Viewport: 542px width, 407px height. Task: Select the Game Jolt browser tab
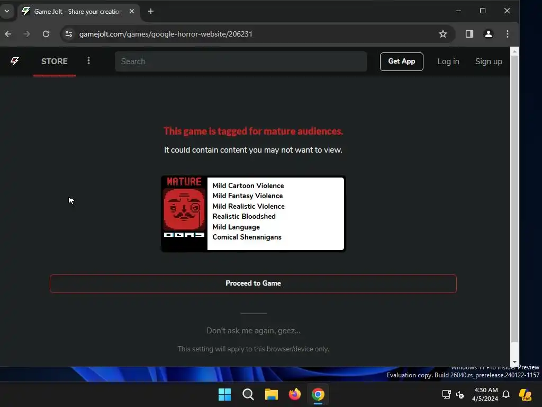pos(79,12)
